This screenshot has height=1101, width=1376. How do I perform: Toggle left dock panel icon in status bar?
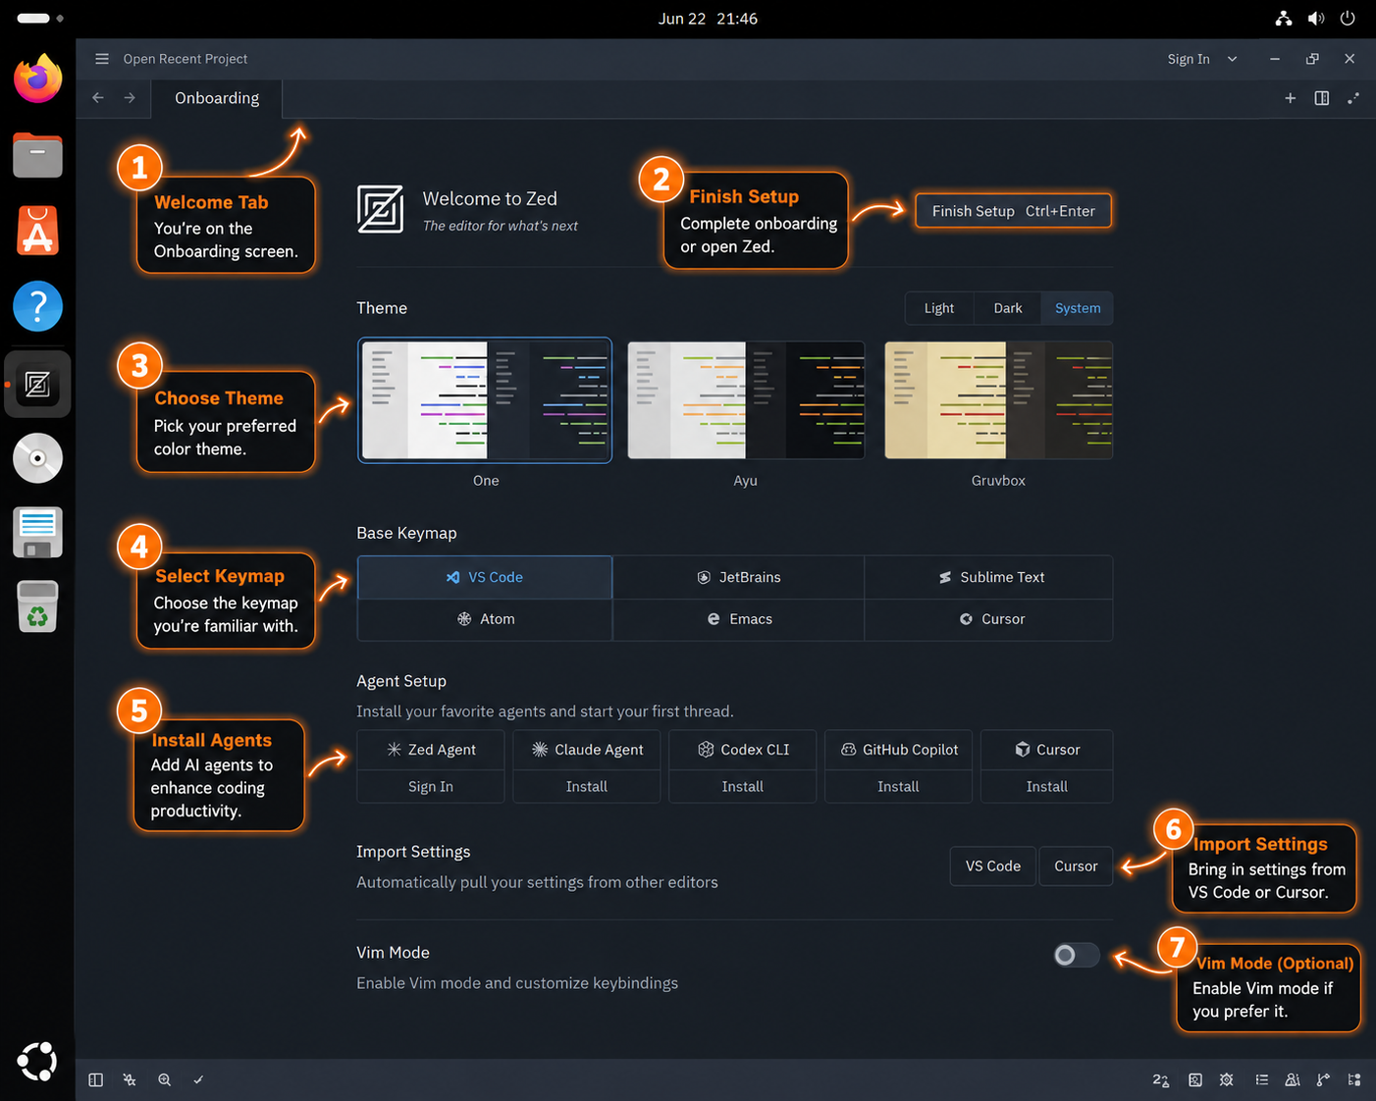96,1079
